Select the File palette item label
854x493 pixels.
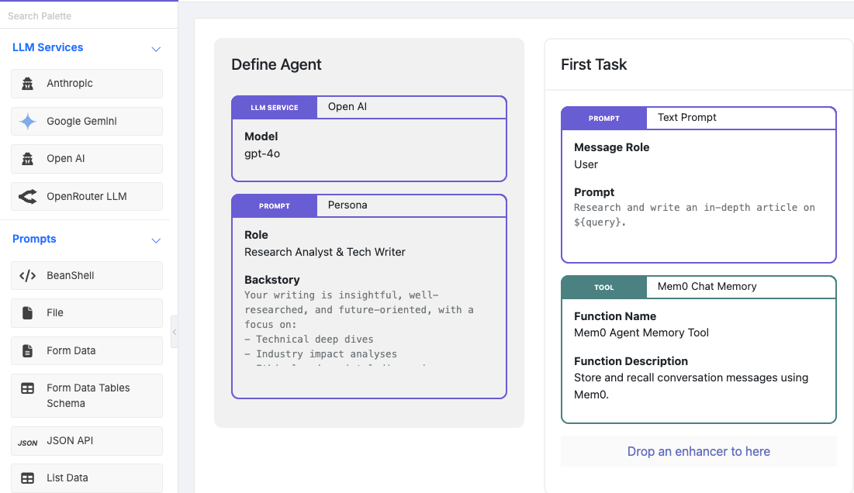(x=55, y=313)
